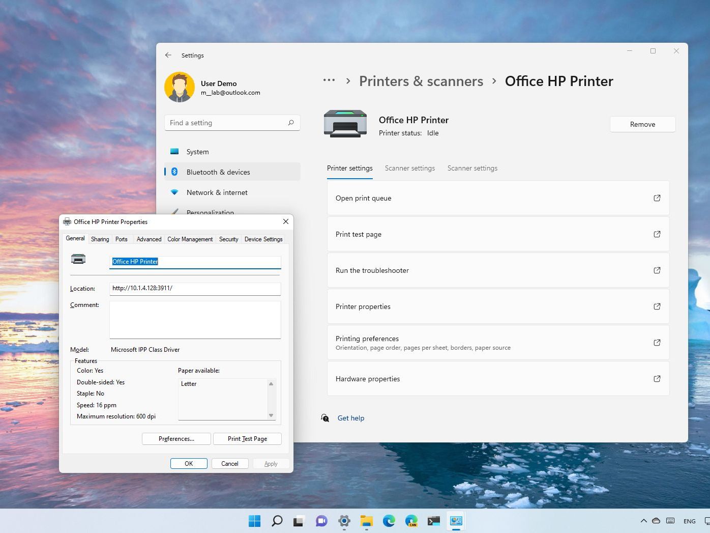Show hidden icons in system tray
710x533 pixels.
[643, 521]
